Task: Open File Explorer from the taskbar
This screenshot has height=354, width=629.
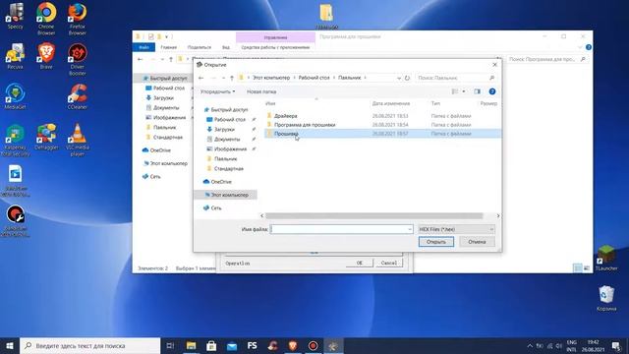Action: coord(191,345)
